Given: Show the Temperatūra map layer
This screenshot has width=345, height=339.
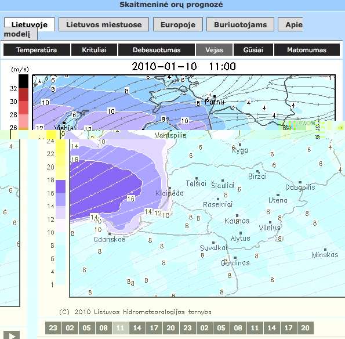Looking at the screenshot, I should point(37,50).
